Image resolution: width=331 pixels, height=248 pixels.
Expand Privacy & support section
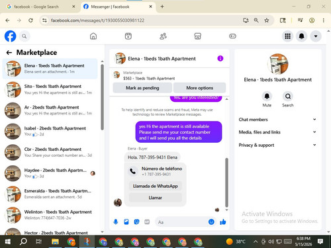click(277, 145)
